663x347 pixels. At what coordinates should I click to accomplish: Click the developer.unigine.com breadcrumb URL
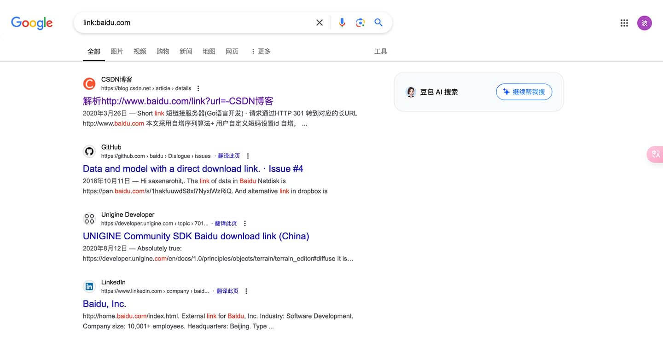point(155,223)
